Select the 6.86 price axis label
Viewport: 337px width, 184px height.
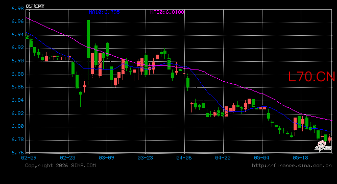coord(17,87)
